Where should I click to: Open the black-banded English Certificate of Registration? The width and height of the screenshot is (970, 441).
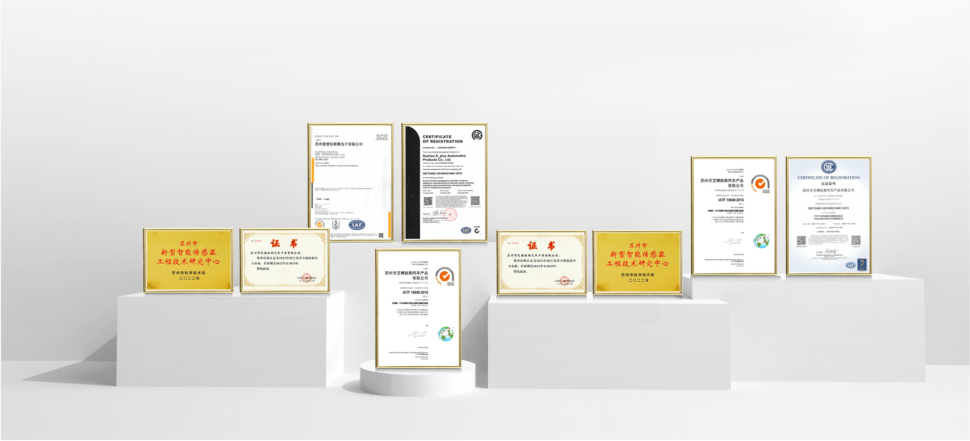tap(444, 182)
